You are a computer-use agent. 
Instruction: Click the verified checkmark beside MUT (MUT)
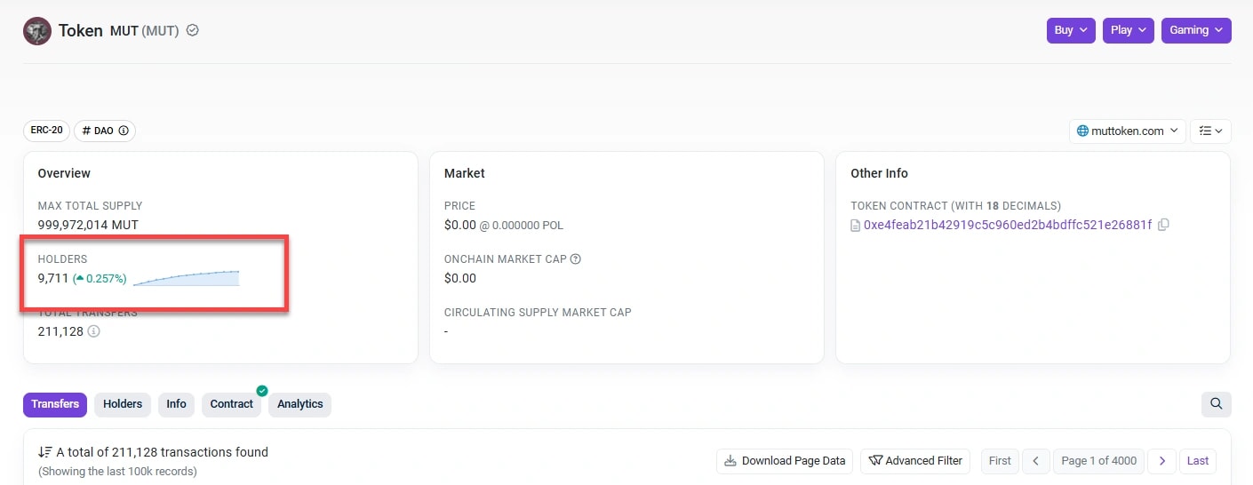[193, 30]
